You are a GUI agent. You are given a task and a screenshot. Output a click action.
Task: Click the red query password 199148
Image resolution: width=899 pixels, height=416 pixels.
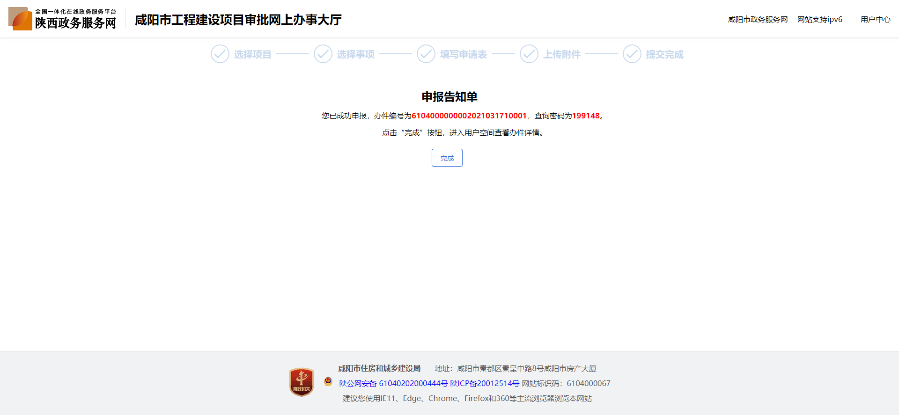[586, 116]
